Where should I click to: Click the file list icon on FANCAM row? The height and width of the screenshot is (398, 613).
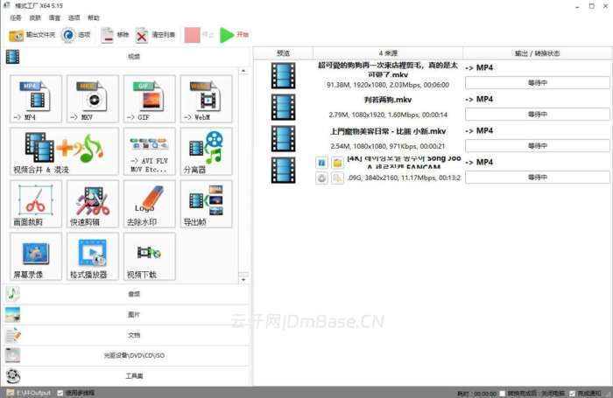pyautogui.click(x=337, y=178)
